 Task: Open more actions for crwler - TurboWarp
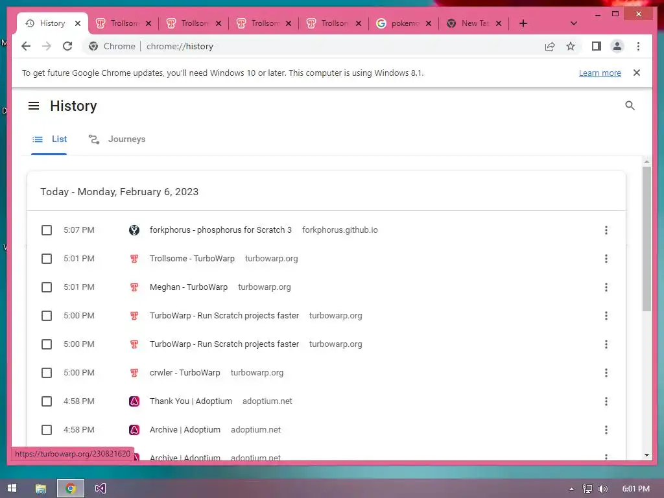pyautogui.click(x=606, y=373)
